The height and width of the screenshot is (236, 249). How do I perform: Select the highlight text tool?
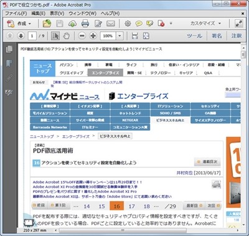coord(149,24)
